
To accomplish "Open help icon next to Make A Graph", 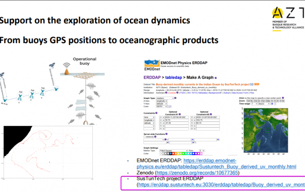I will (x=216, y=78).
